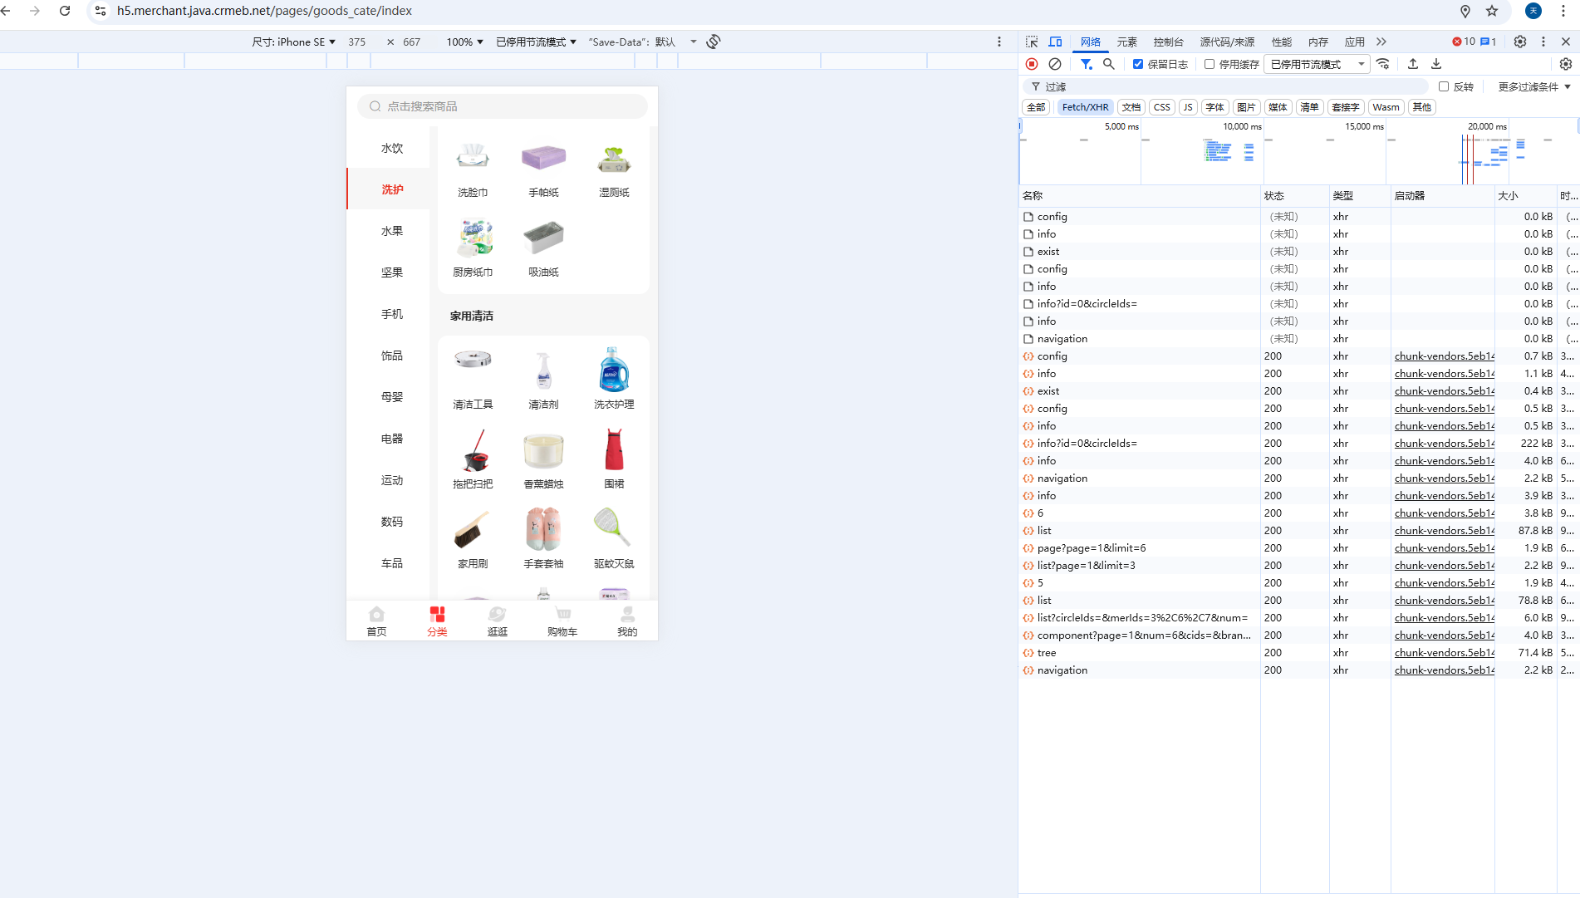
Task: Open DevTools settings gear
Action: [x=1519, y=42]
